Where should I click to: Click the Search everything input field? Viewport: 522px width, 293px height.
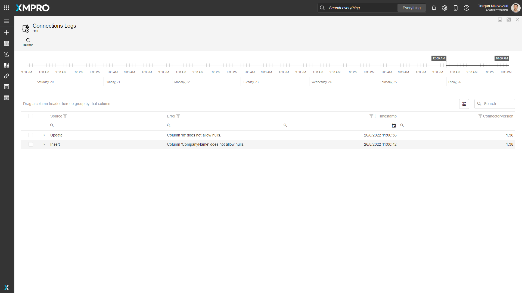coord(359,8)
